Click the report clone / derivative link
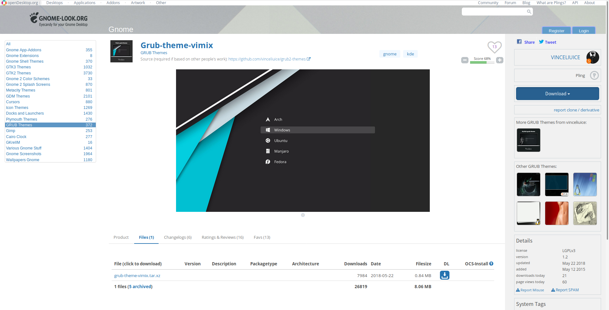609x310 pixels. (576, 110)
